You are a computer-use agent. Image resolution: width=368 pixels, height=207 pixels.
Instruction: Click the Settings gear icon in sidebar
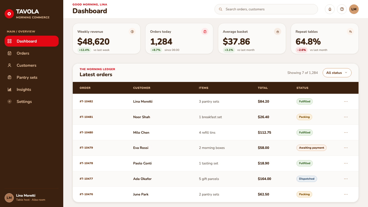pyautogui.click(x=9, y=101)
